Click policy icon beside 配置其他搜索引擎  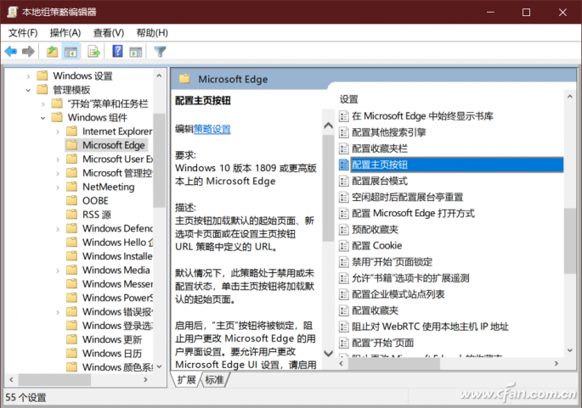[344, 132]
